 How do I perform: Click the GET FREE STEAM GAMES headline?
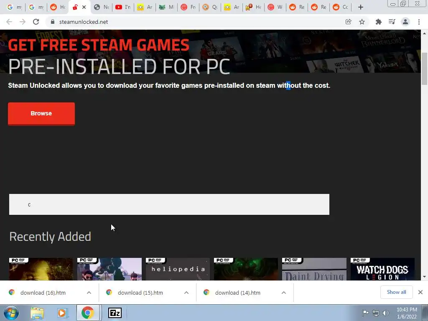click(99, 45)
